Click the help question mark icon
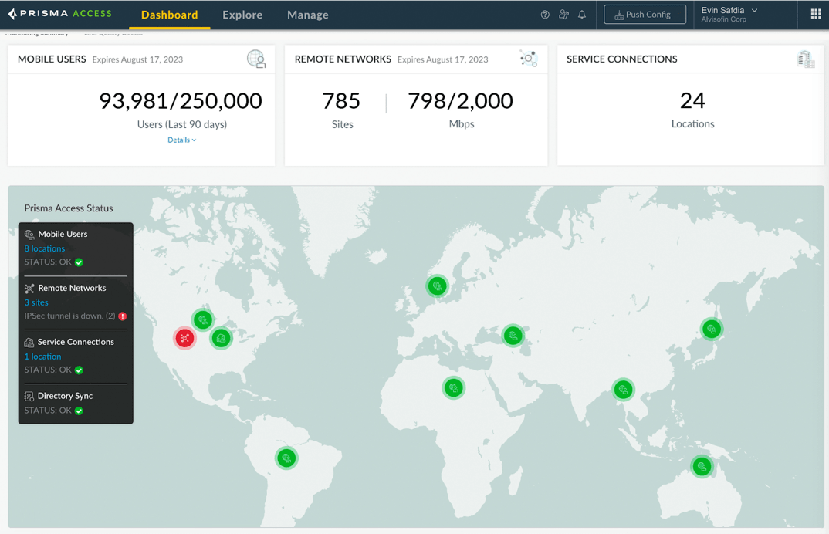829x534 pixels. click(x=545, y=15)
